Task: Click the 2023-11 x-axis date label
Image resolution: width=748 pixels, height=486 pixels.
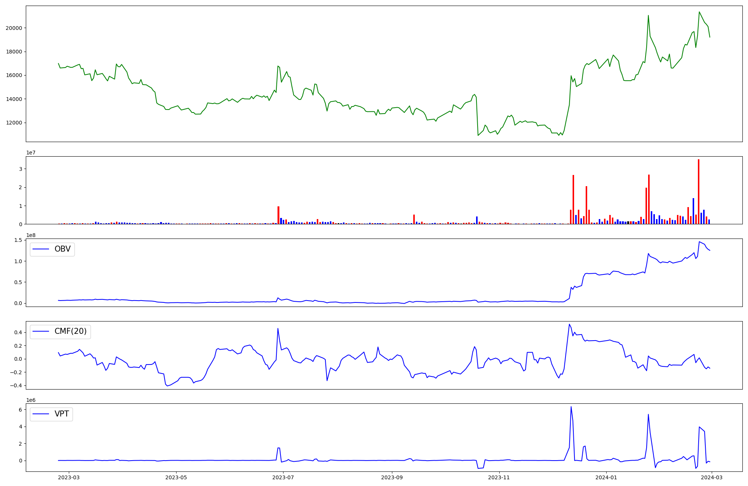Action: tap(499, 477)
